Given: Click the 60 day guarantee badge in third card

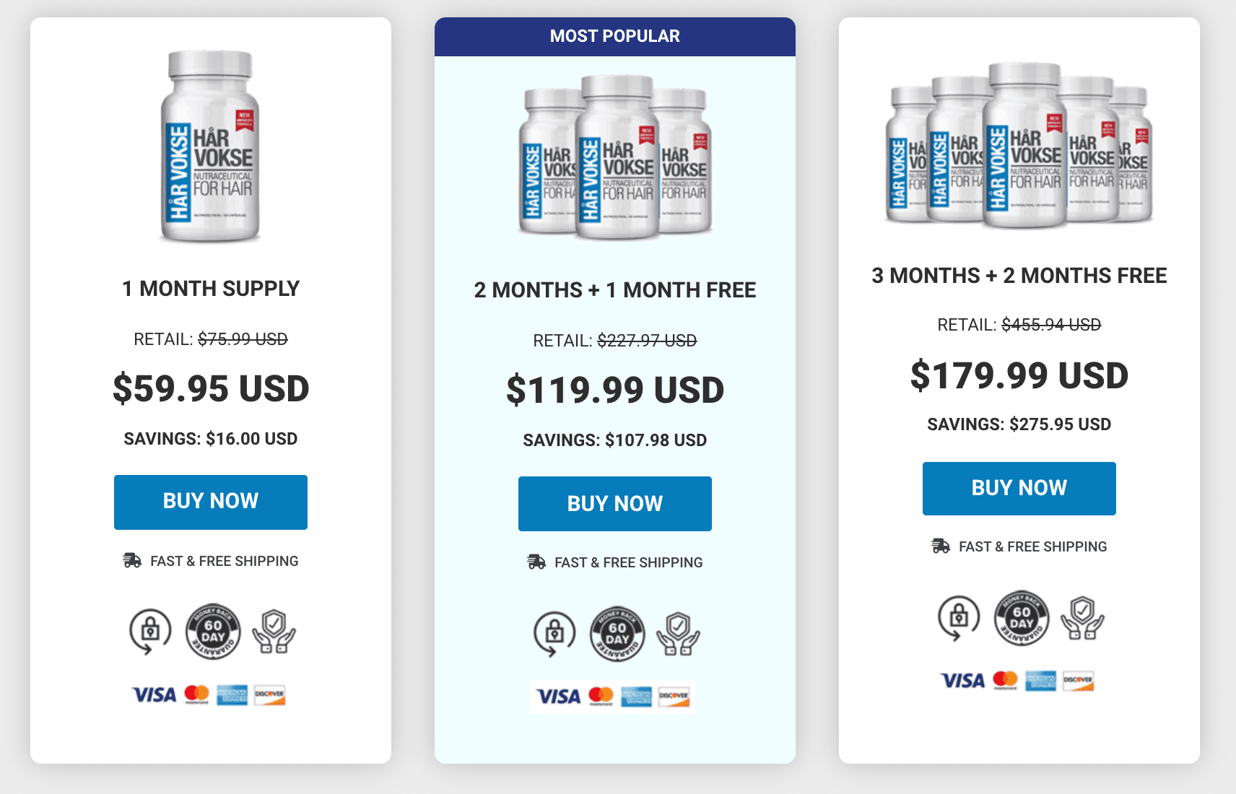Looking at the screenshot, I should [x=1022, y=618].
